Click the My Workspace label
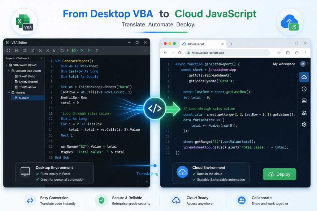The image size is (317, 211). click(284, 64)
